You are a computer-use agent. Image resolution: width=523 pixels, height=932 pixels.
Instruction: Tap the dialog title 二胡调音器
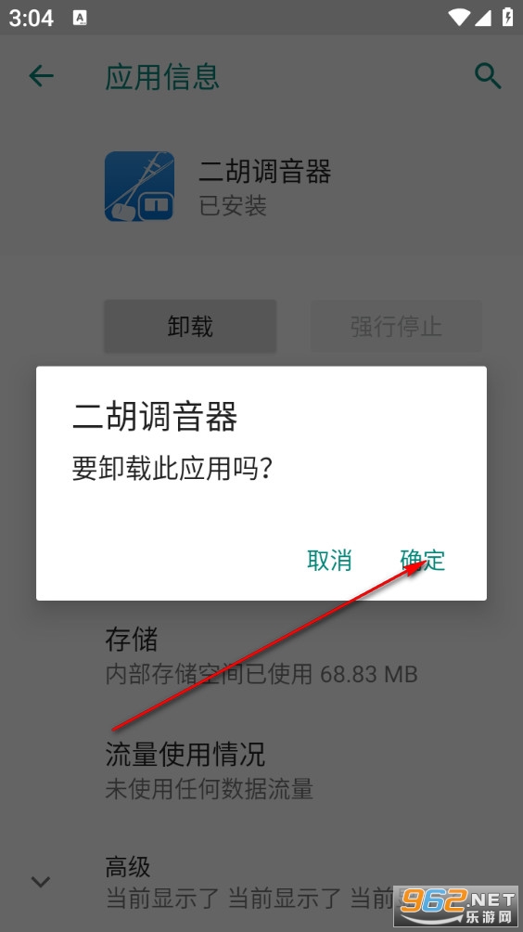[155, 416]
